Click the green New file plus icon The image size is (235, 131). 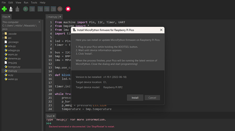[4, 9]
